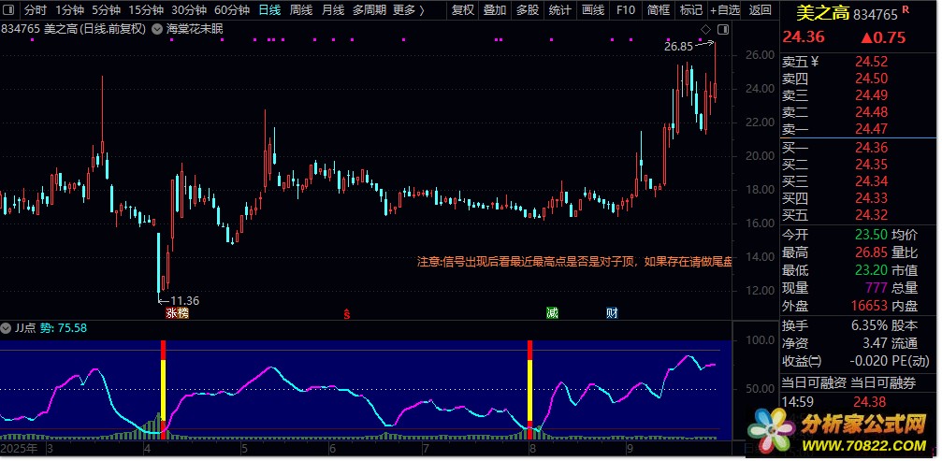
Task: Click the +自选 add to watchlist button
Action: click(x=724, y=10)
